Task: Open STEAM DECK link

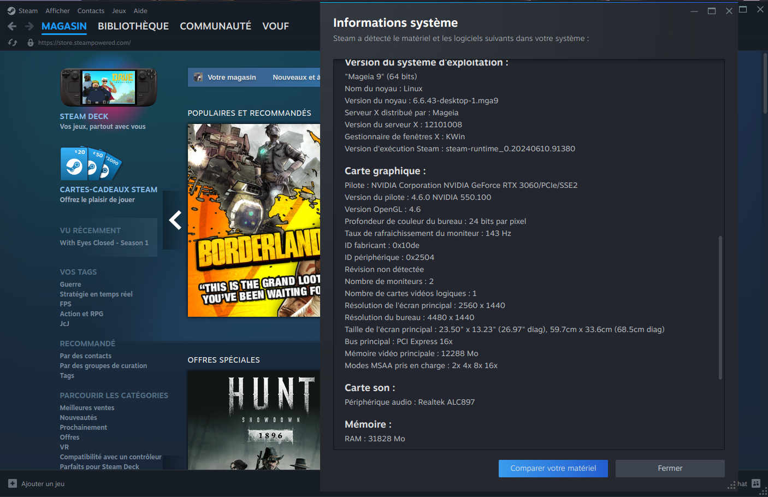Action: (x=84, y=116)
